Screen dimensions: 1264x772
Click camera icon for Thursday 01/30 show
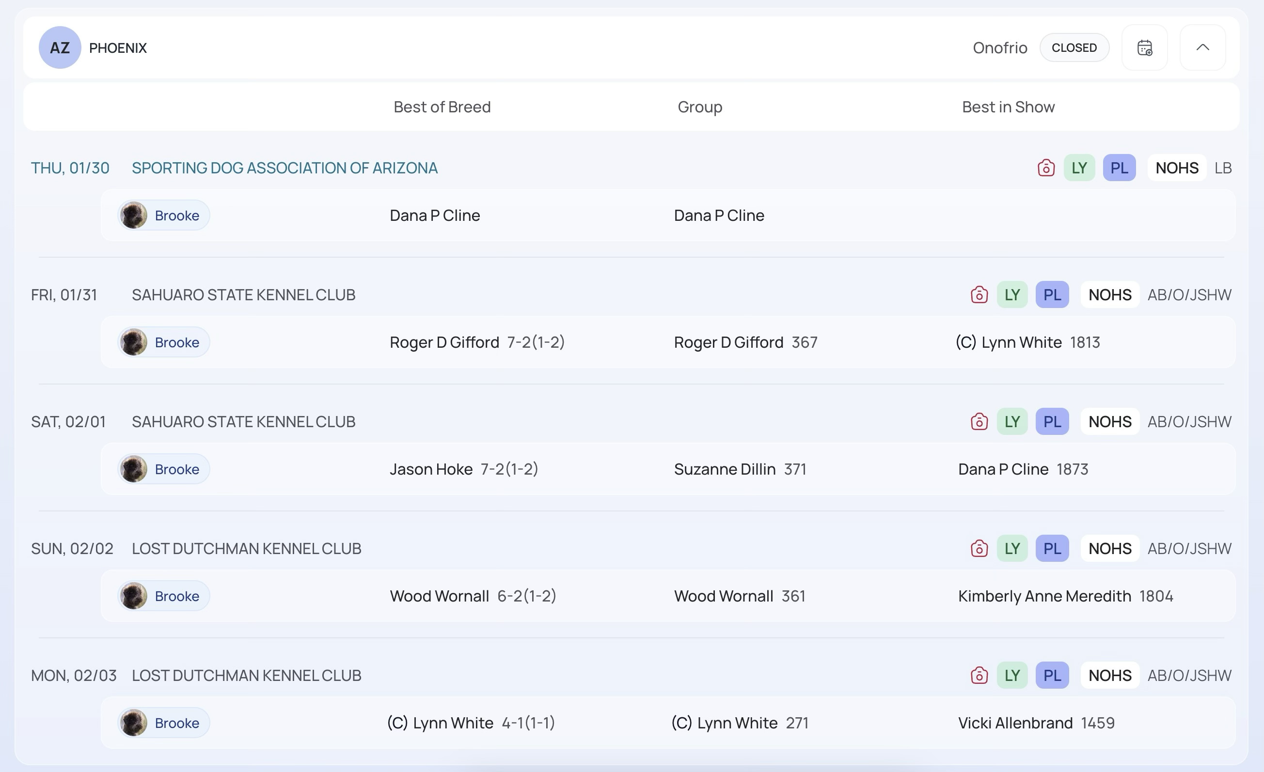1046,168
